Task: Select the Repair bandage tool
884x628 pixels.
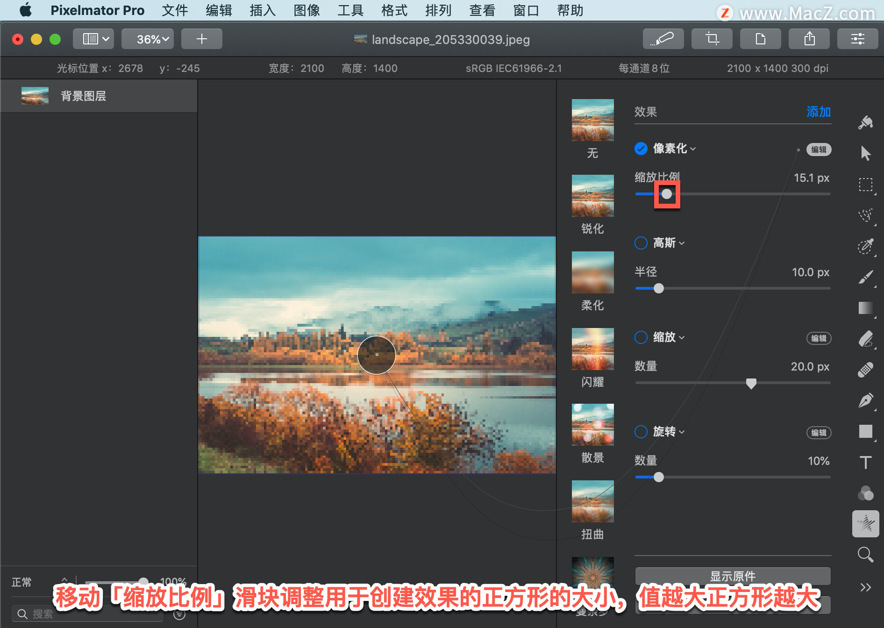Action: (x=865, y=370)
